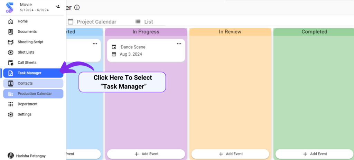The image size is (354, 160).
Task: Open the Home sidebar icon
Action: tap(10, 21)
